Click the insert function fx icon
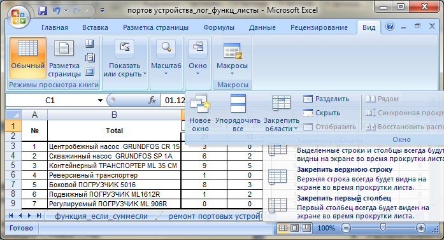This screenshot has height=240, width=444. pyautogui.click(x=152, y=100)
